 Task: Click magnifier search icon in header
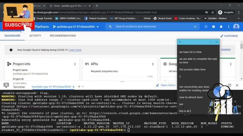coord(110,26)
